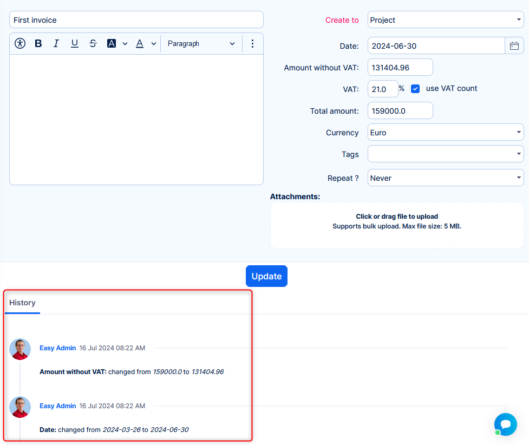Show more editor options (three dots)
The image size is (529, 445).
[x=252, y=43]
